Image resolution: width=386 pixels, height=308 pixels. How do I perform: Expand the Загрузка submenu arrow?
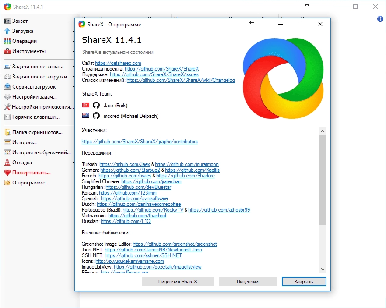point(74,31)
